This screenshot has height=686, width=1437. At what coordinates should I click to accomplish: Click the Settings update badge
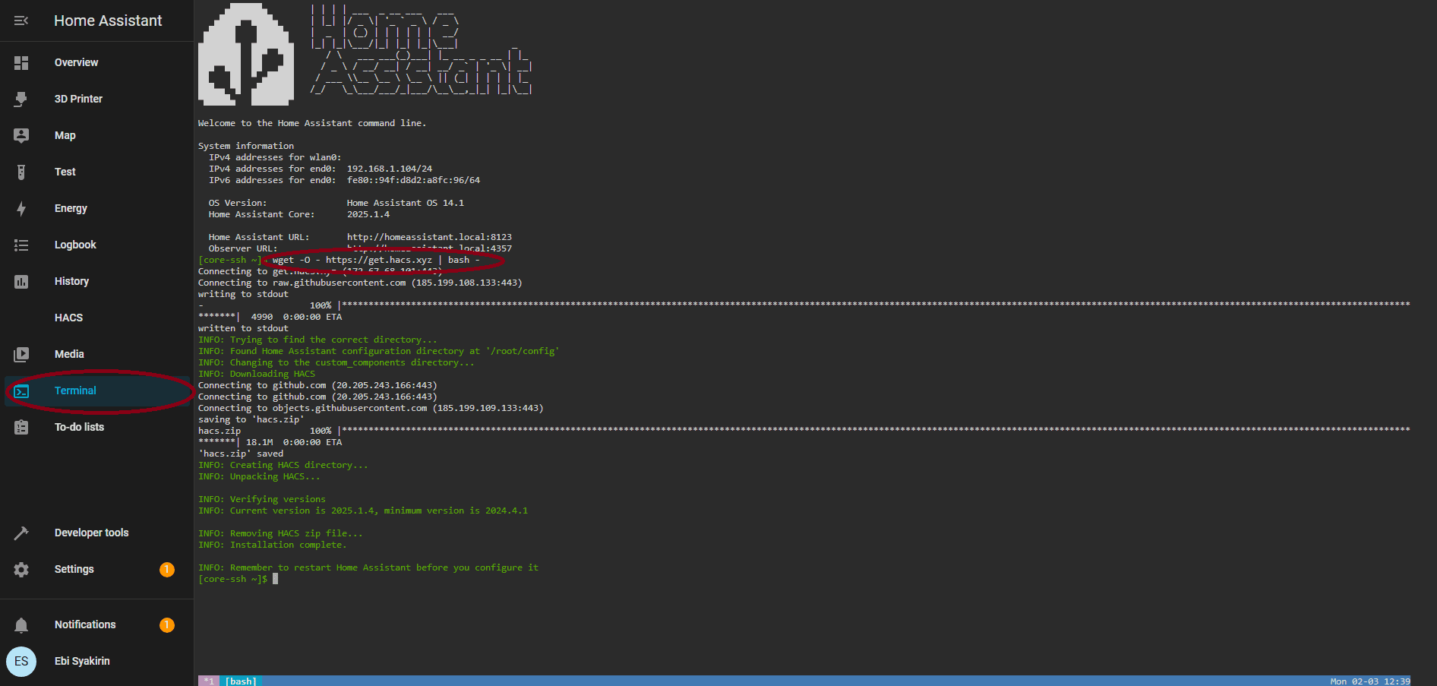167,570
